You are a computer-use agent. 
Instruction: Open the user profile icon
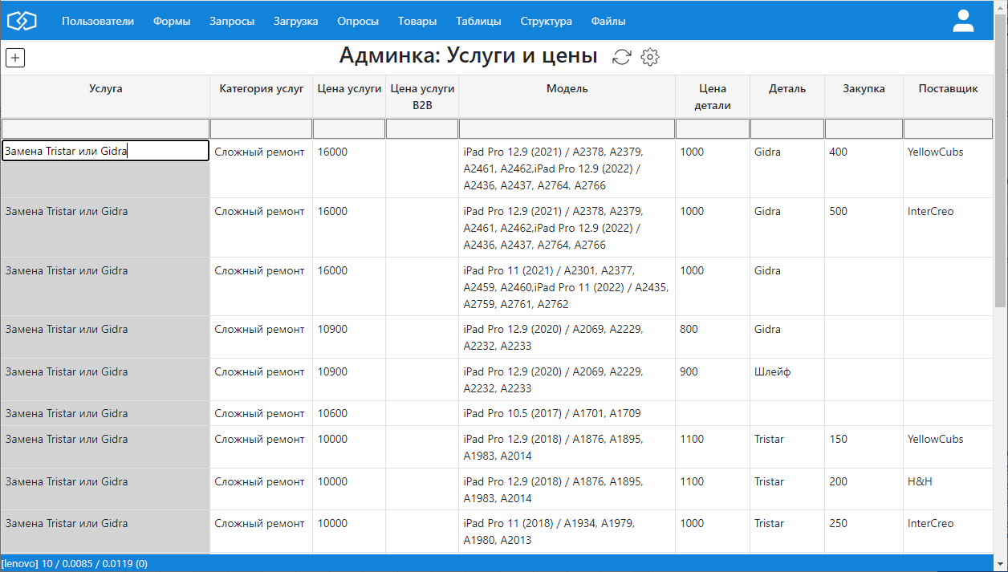[963, 21]
